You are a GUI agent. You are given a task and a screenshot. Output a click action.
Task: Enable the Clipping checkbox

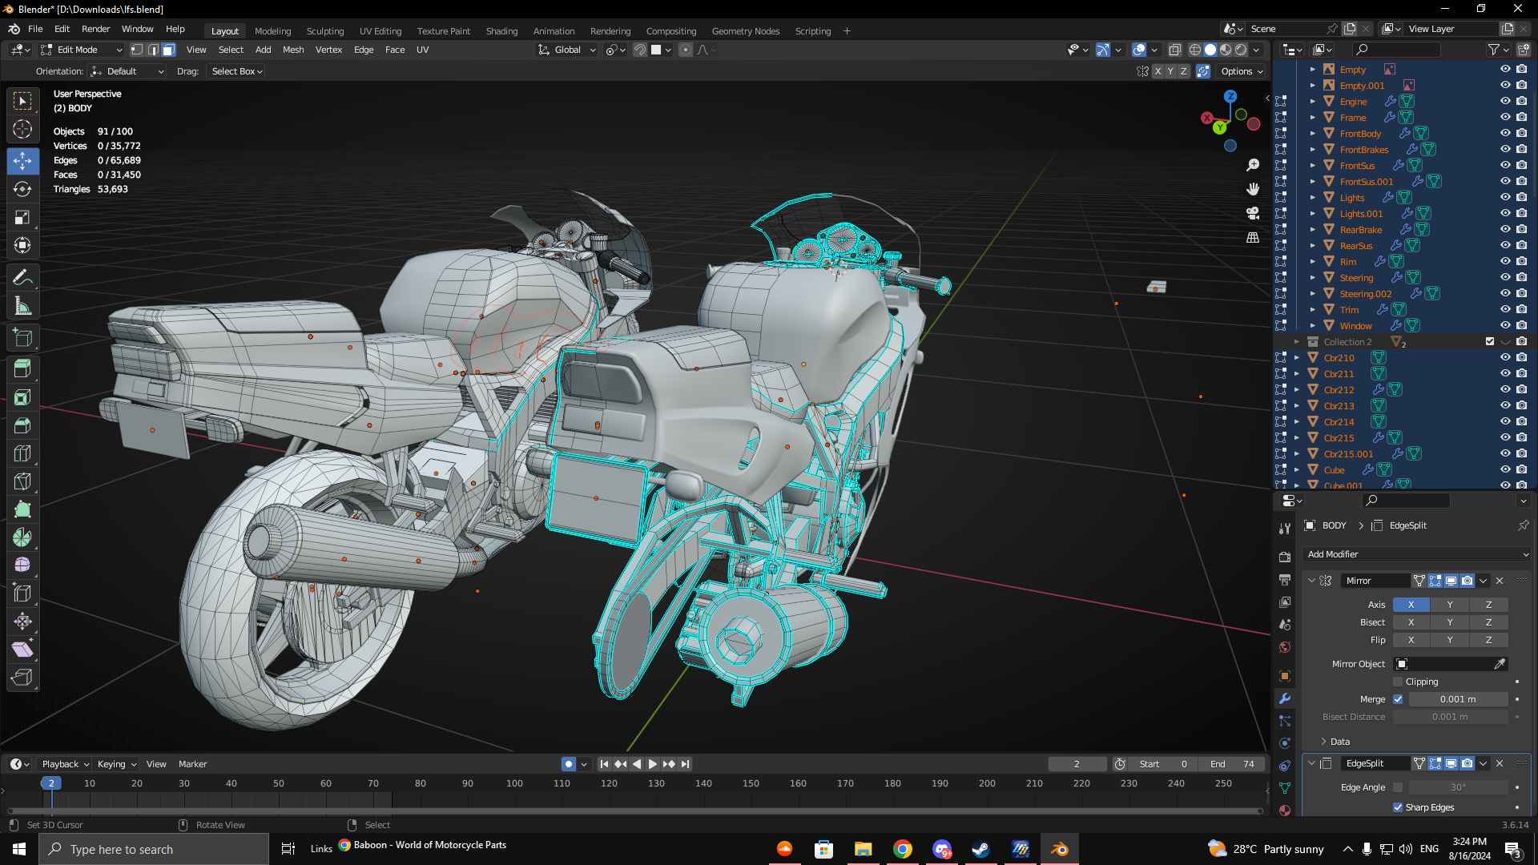pos(1398,682)
